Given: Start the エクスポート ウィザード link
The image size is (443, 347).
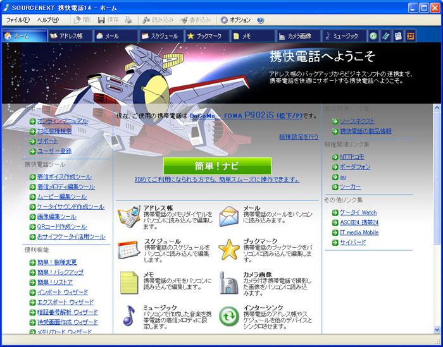Looking at the screenshot, I should 65,302.
